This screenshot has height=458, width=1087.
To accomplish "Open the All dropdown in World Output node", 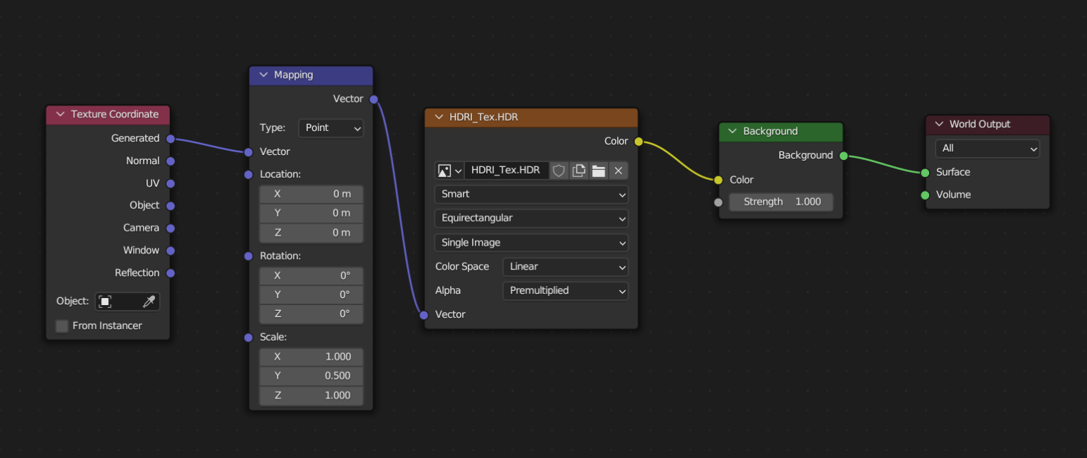I will tap(987, 149).
